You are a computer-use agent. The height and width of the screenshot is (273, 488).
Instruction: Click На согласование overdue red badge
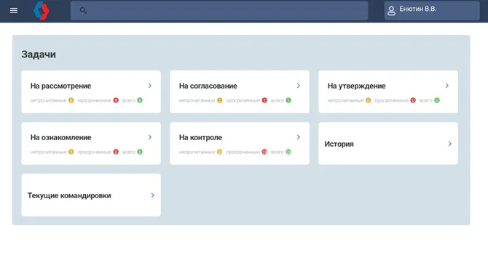pyautogui.click(x=264, y=100)
